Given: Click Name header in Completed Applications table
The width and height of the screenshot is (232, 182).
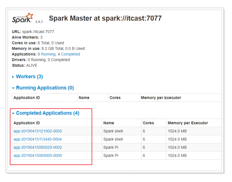Looking at the screenshot, I should [x=109, y=123].
